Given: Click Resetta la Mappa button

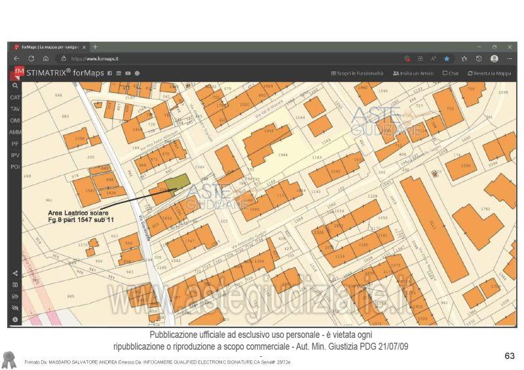Looking at the screenshot, I should (489, 73).
